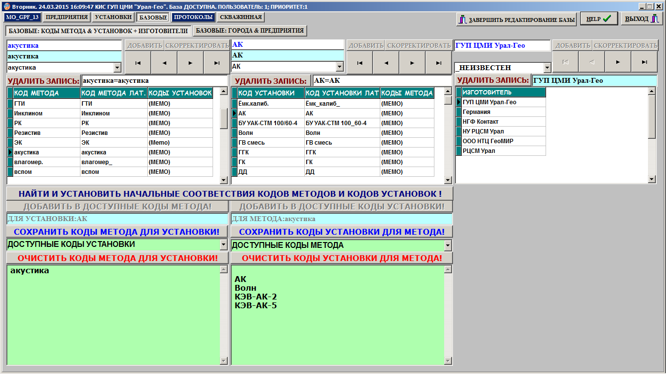The width and height of the screenshot is (666, 374).
Task: Open the акустика method dropdown
Action: pos(117,68)
